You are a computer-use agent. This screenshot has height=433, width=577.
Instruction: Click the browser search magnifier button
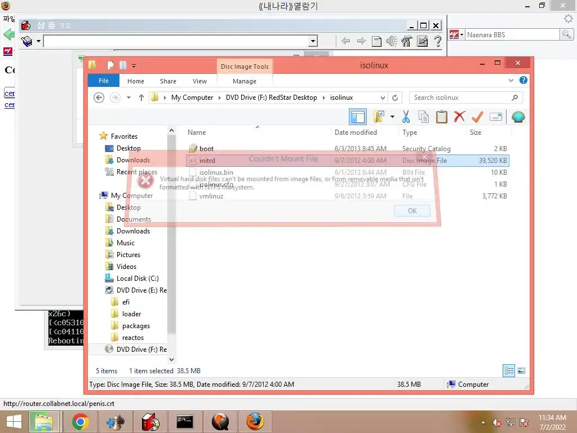[566, 34]
